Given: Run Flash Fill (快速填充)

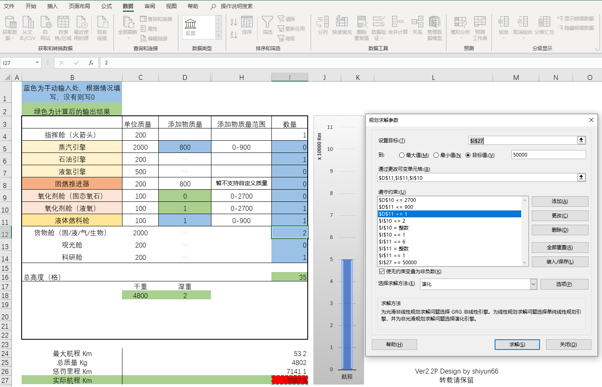Looking at the screenshot, I should pos(342,25).
